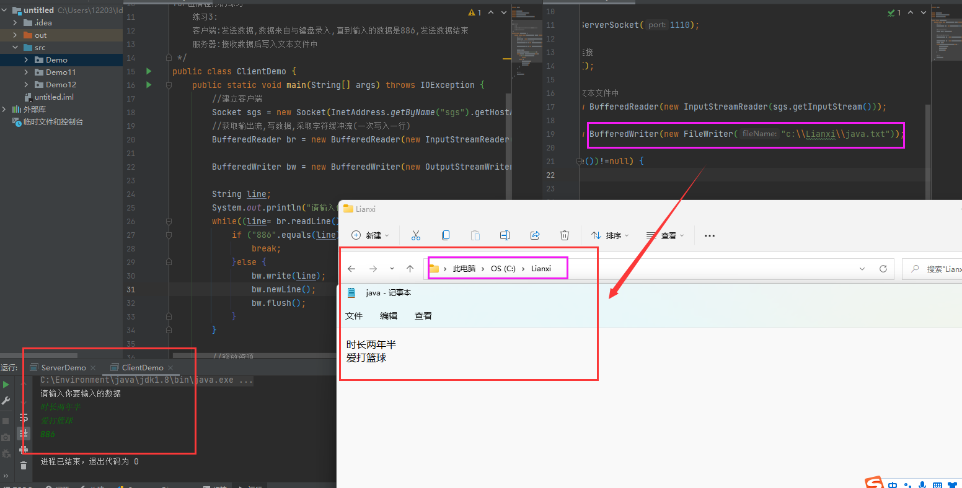Click Delete trash icon in Explorer
This screenshot has width=962, height=488.
pos(565,235)
